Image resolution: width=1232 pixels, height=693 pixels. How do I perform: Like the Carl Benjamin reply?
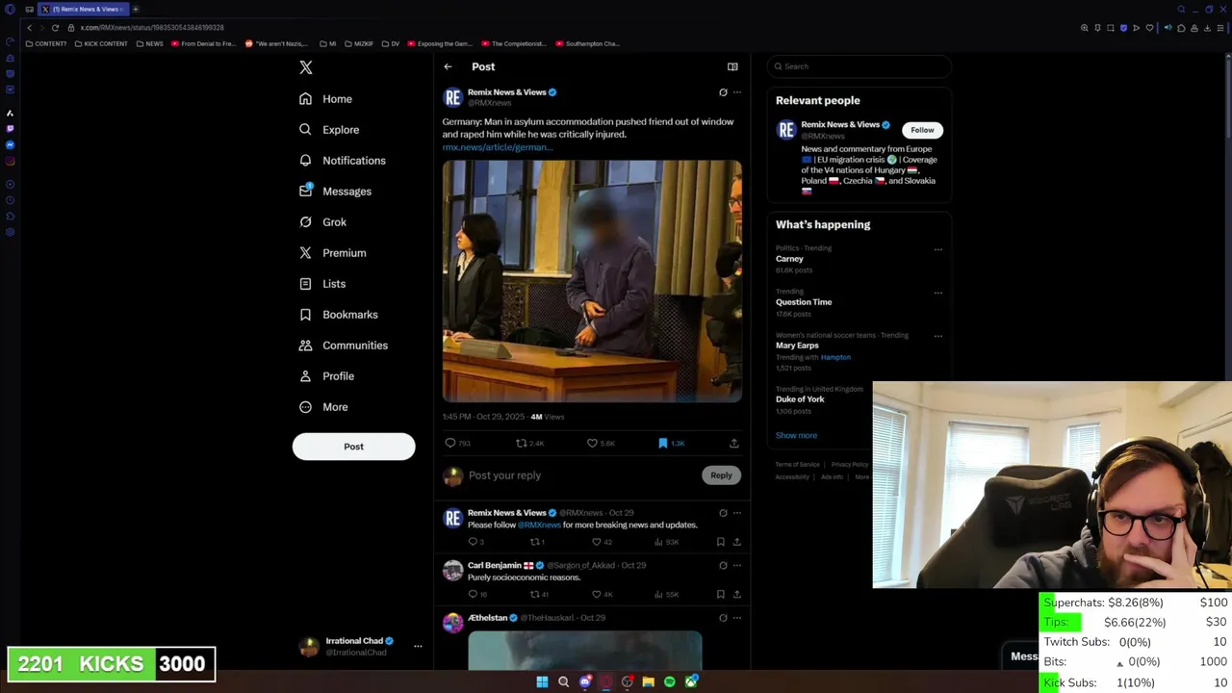coord(596,594)
